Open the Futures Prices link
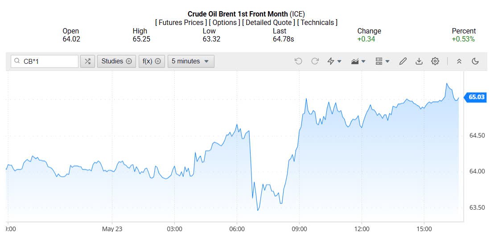The width and height of the screenshot is (490, 232). pyautogui.click(x=181, y=22)
